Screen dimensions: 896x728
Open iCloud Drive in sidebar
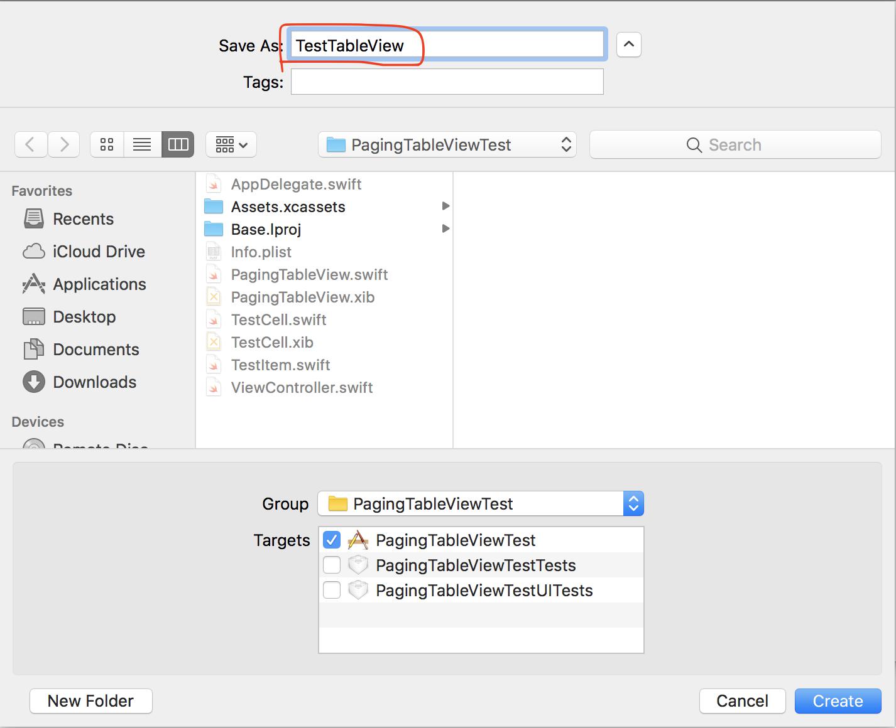click(99, 252)
